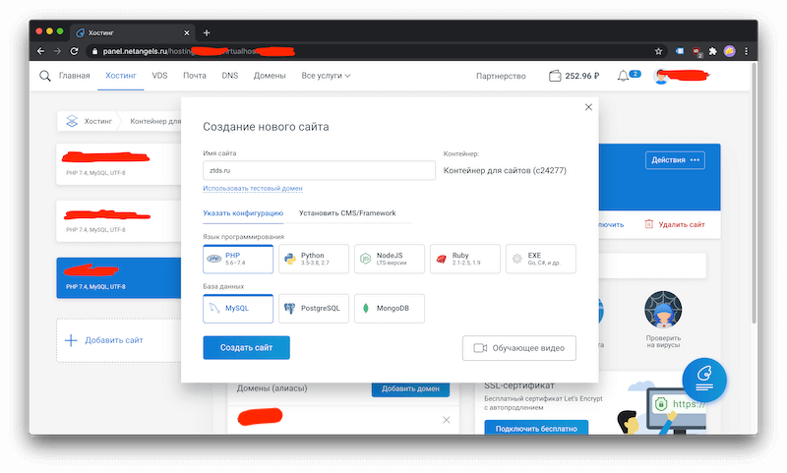Screen dimensions: 787x473
Task: Open the Действия actions menu
Action: [x=676, y=160]
